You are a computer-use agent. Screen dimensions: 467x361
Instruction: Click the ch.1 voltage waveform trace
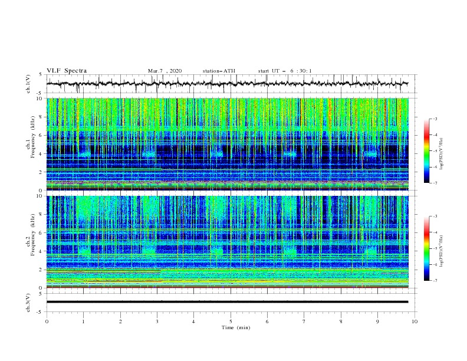coord(227,84)
